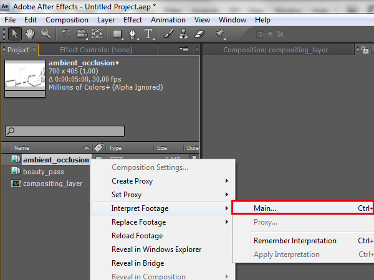Select the Clone Stamp tool

coord(184,34)
